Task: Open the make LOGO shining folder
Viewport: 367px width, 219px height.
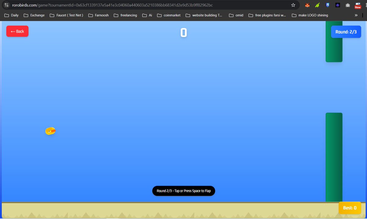Action: 310,15
